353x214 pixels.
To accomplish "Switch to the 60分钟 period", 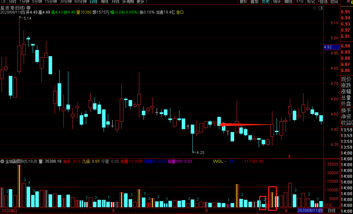I will tap(80, 2).
